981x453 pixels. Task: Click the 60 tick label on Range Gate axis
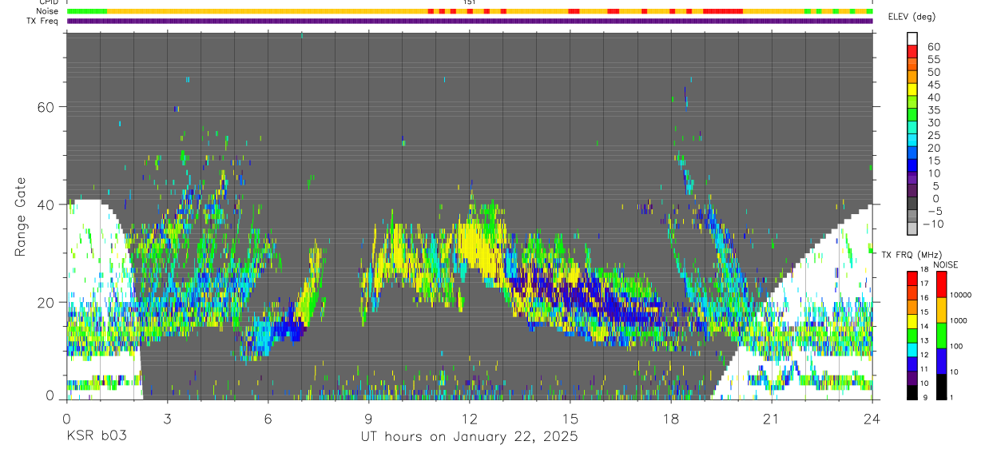pos(47,107)
